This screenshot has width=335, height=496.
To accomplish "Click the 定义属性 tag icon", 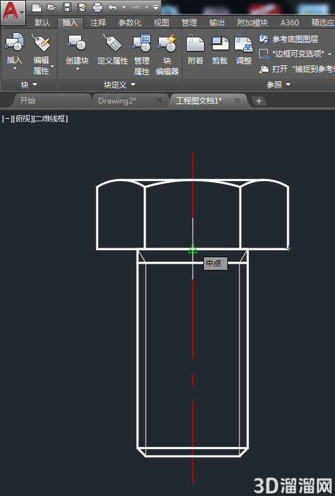I will point(113,43).
